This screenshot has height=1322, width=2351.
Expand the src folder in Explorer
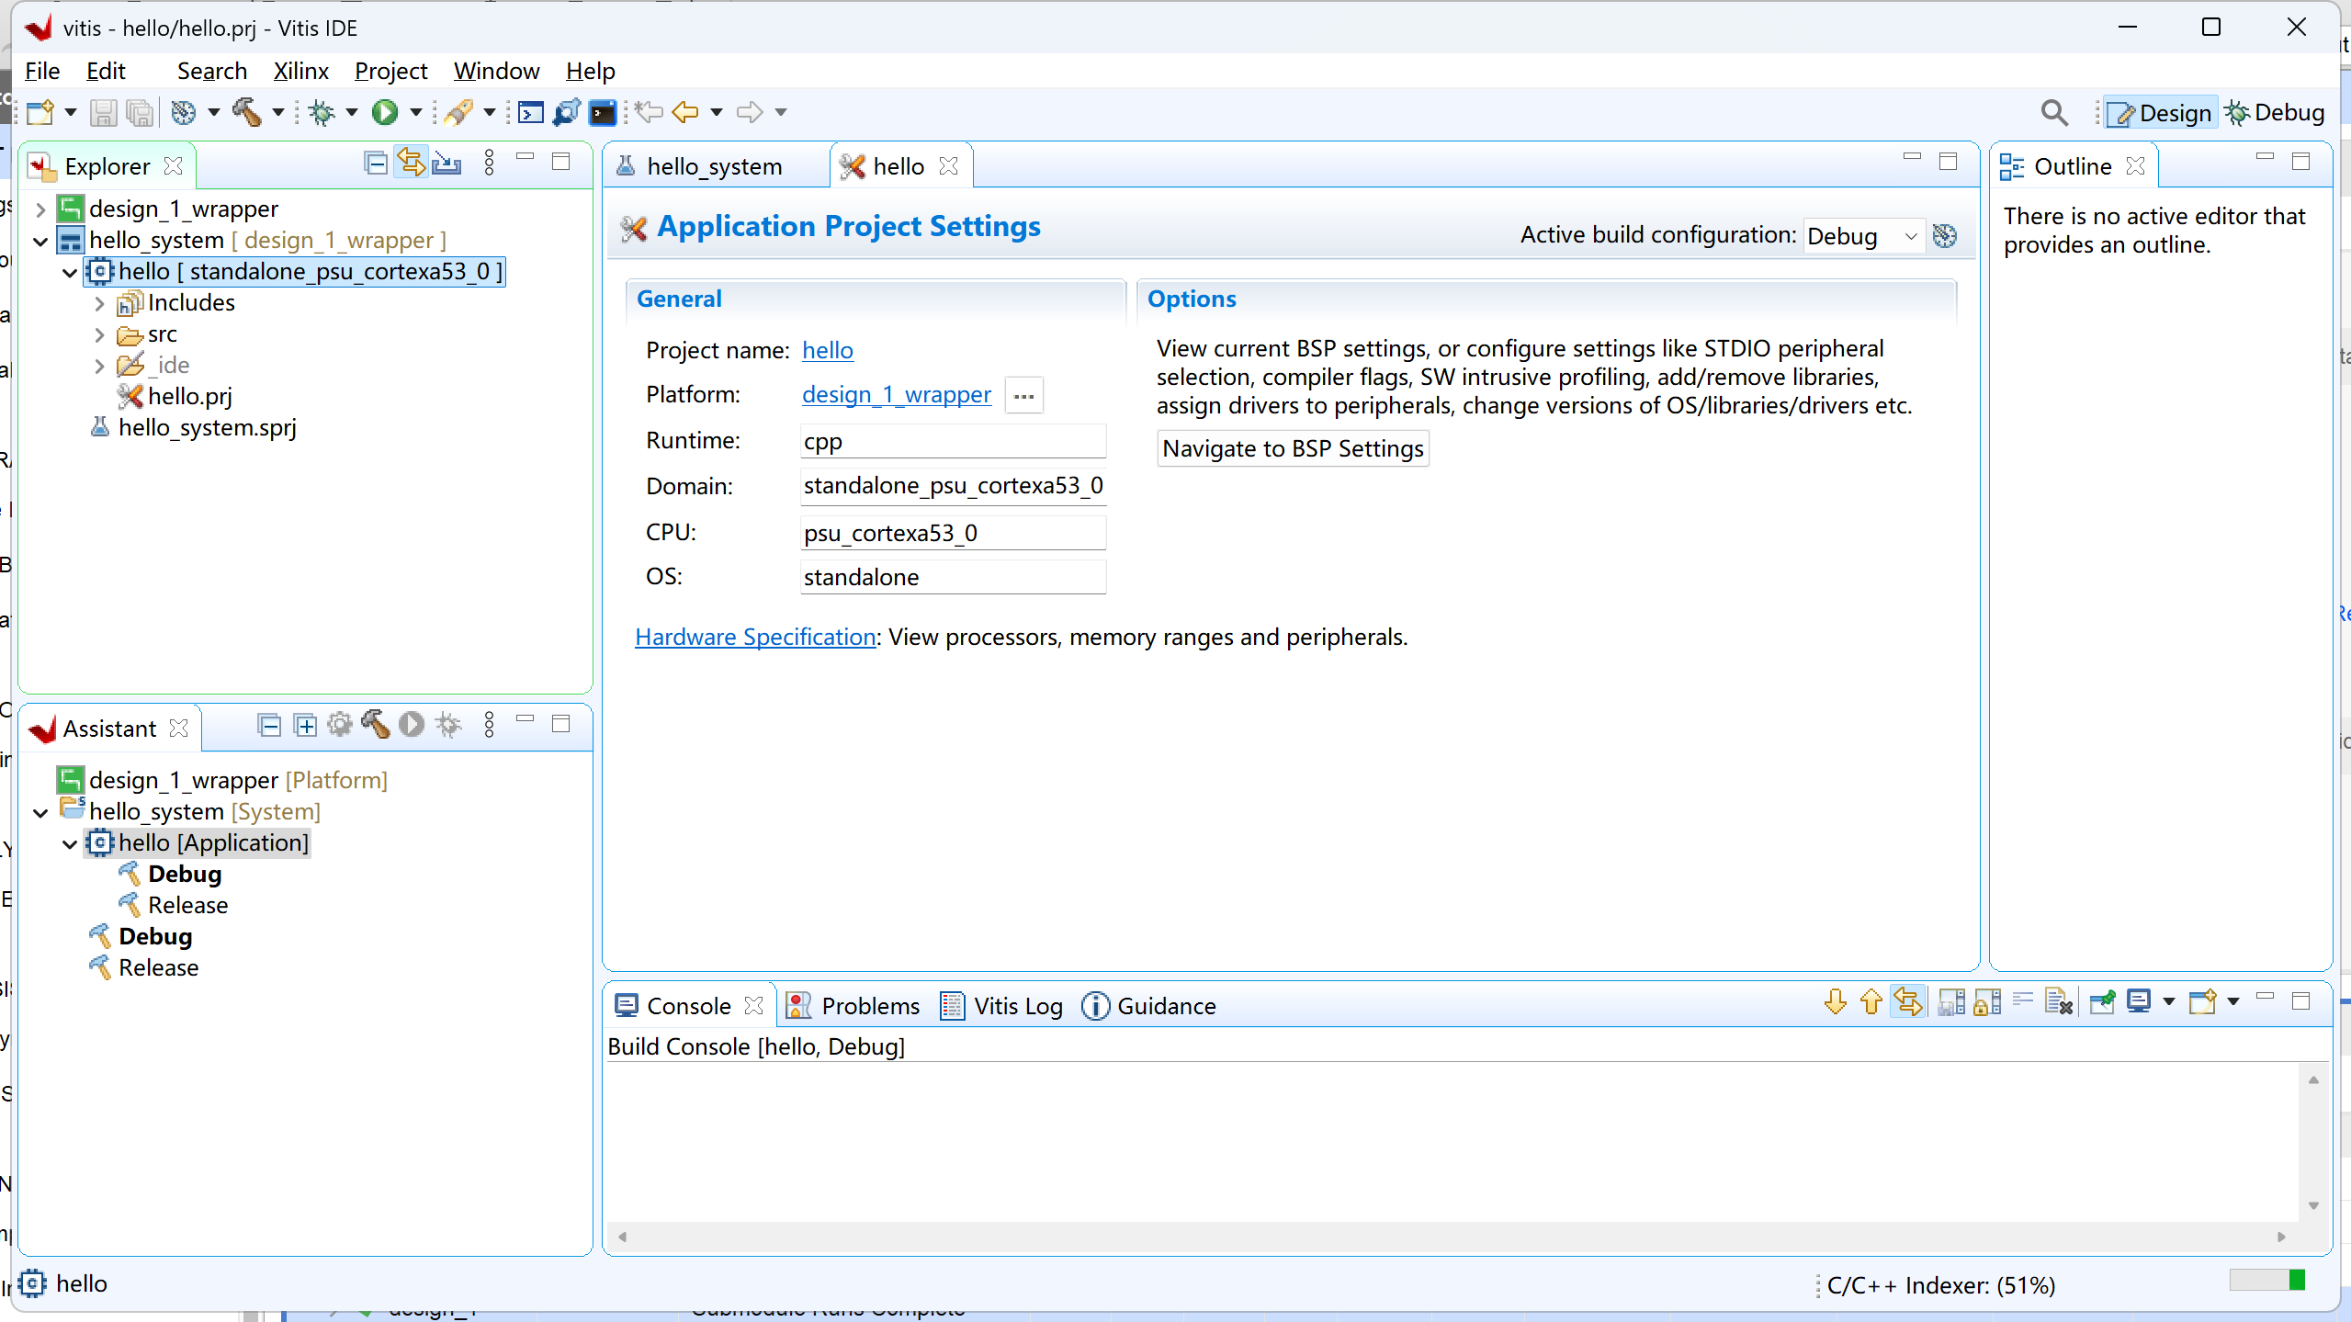(x=99, y=335)
